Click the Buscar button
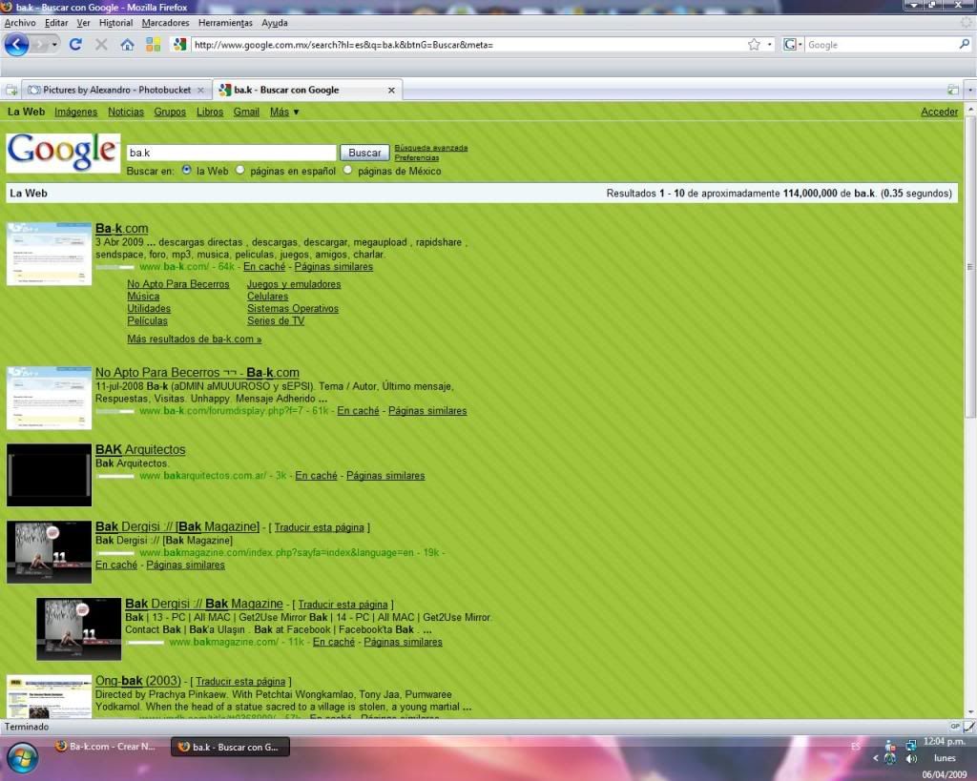This screenshot has width=977, height=781. pyautogui.click(x=364, y=153)
